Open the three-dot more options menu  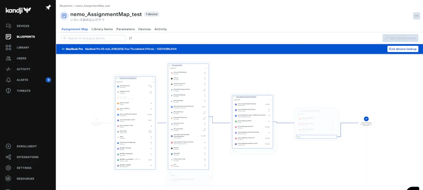[416, 15]
